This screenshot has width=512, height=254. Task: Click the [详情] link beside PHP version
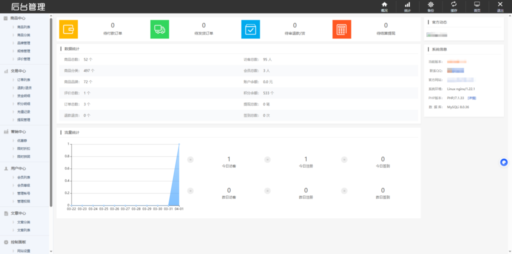[472, 98]
